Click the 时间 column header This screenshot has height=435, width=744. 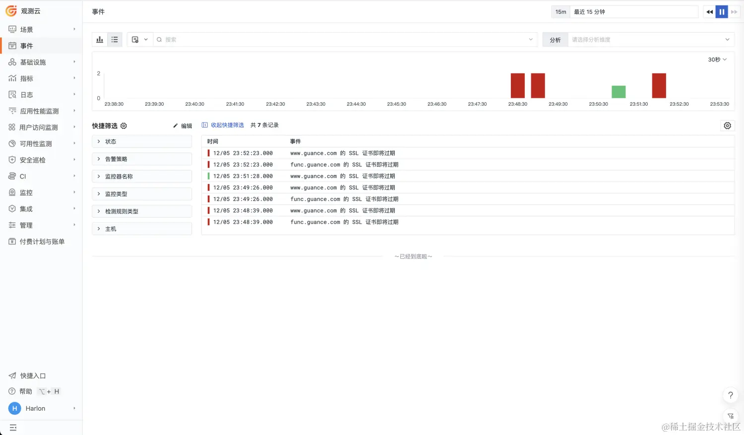213,141
